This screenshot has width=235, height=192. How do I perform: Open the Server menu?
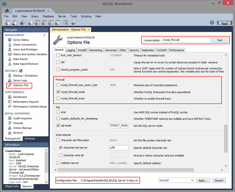tap(62, 16)
